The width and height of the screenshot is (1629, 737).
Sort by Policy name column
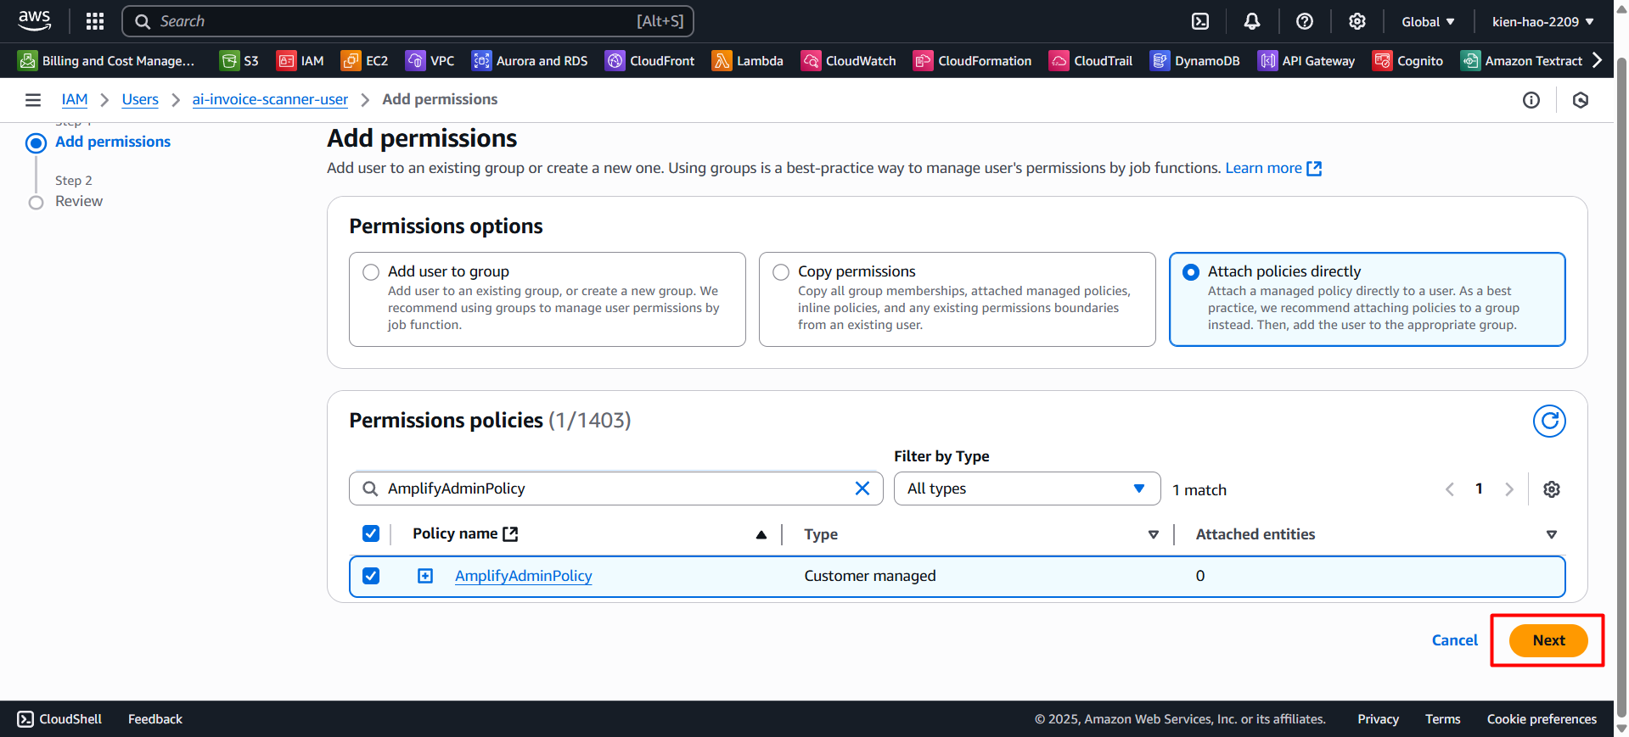[761, 534]
